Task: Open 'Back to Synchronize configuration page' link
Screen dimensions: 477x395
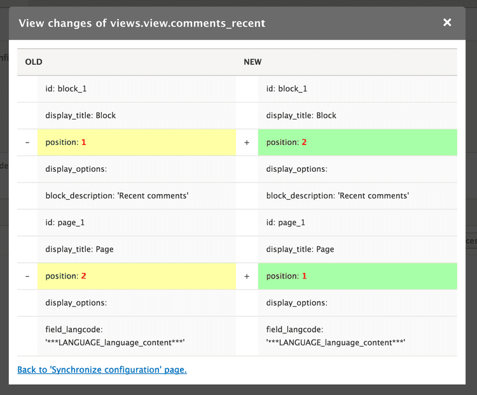Action: (x=102, y=370)
